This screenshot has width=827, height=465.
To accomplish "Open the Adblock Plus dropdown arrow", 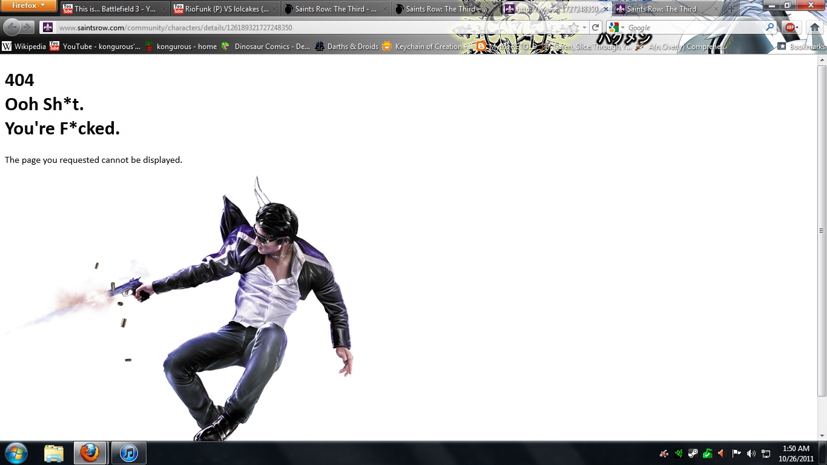I will 797,27.
